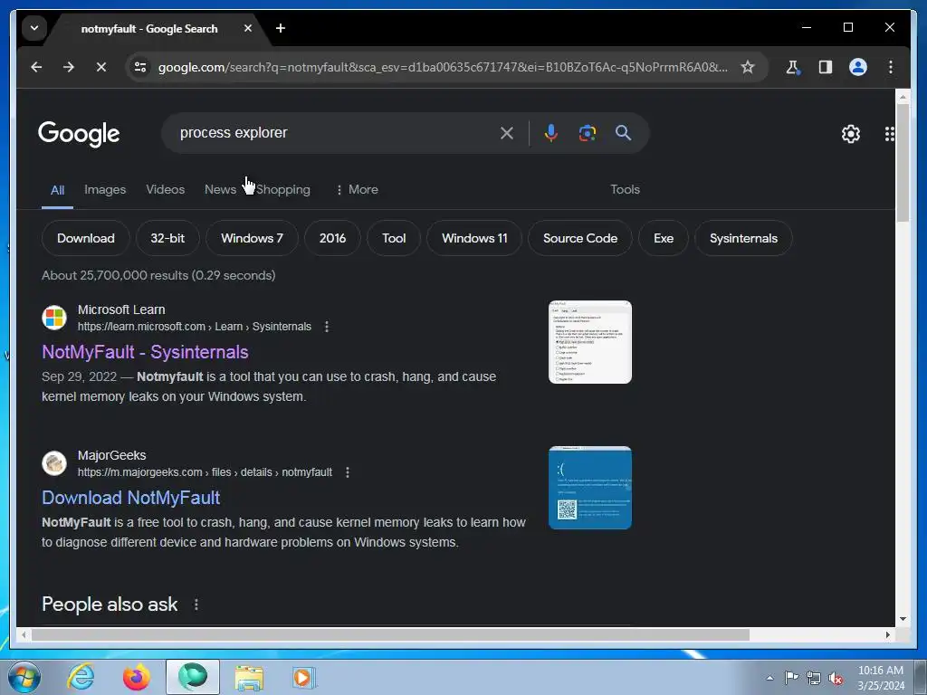Open NotMyFault - Sysinternals result

[x=145, y=352]
